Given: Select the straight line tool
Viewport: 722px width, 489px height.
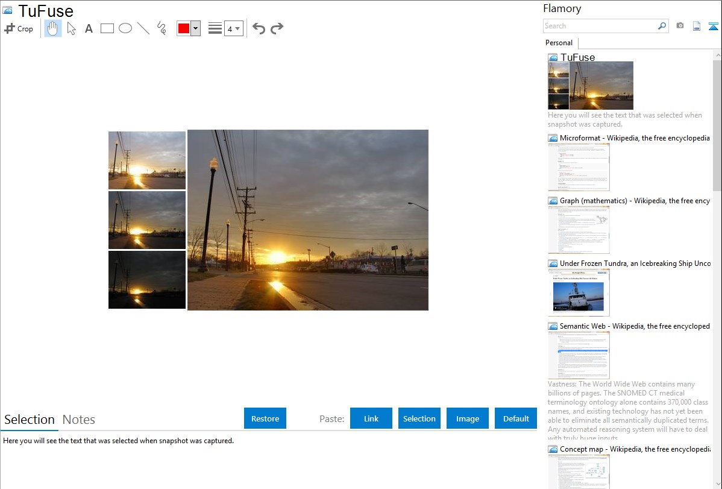Looking at the screenshot, I should click(x=143, y=28).
